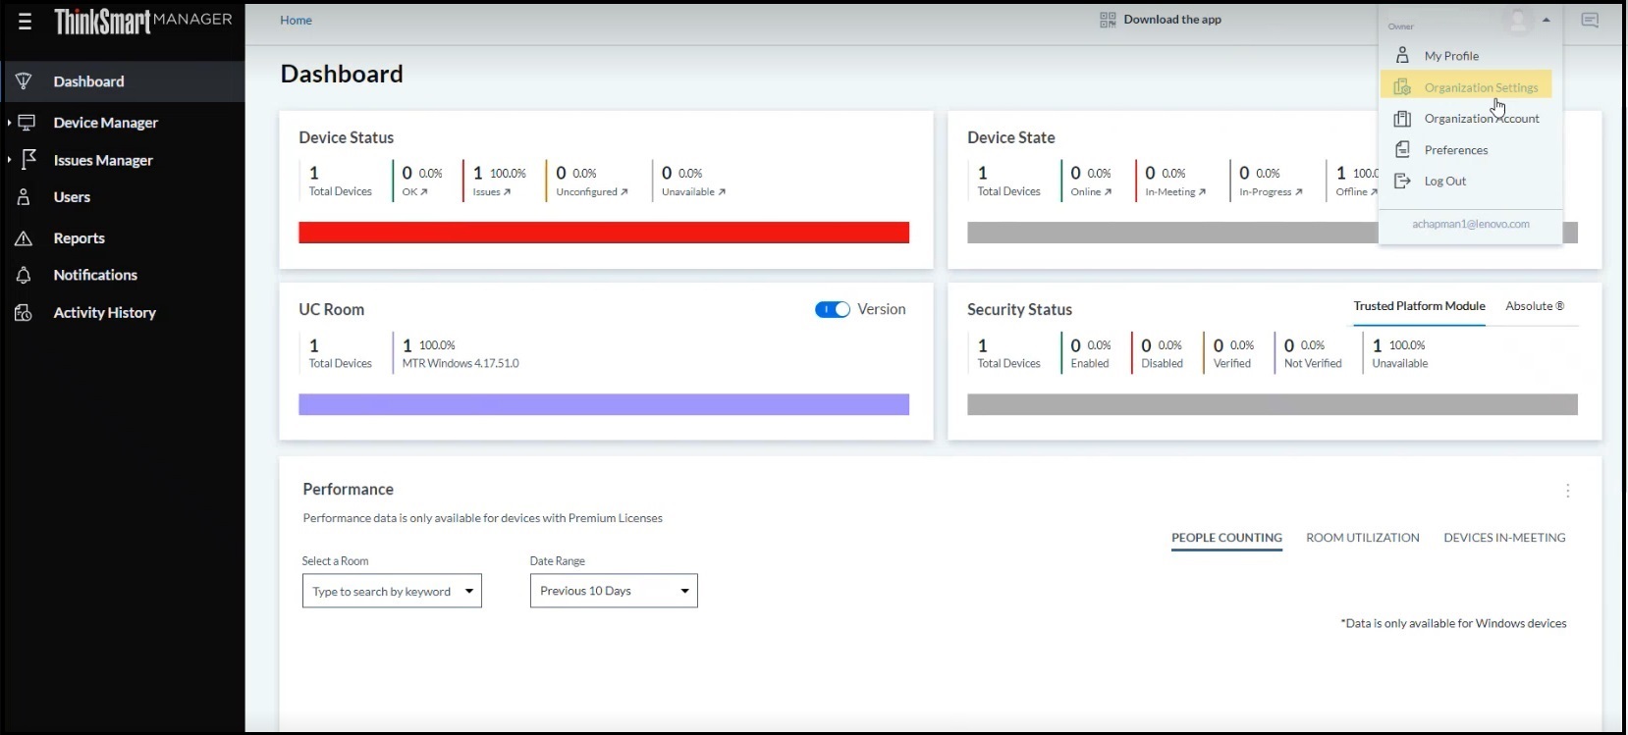Click the Reports warning triangle icon
Viewport: 1628px width, 735px height.
pyautogui.click(x=24, y=238)
